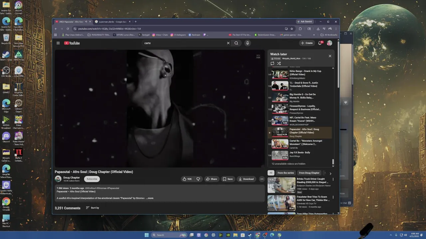The width and height of the screenshot is (426, 239).
Task: Start voice search with the microphone
Action: pos(247,43)
